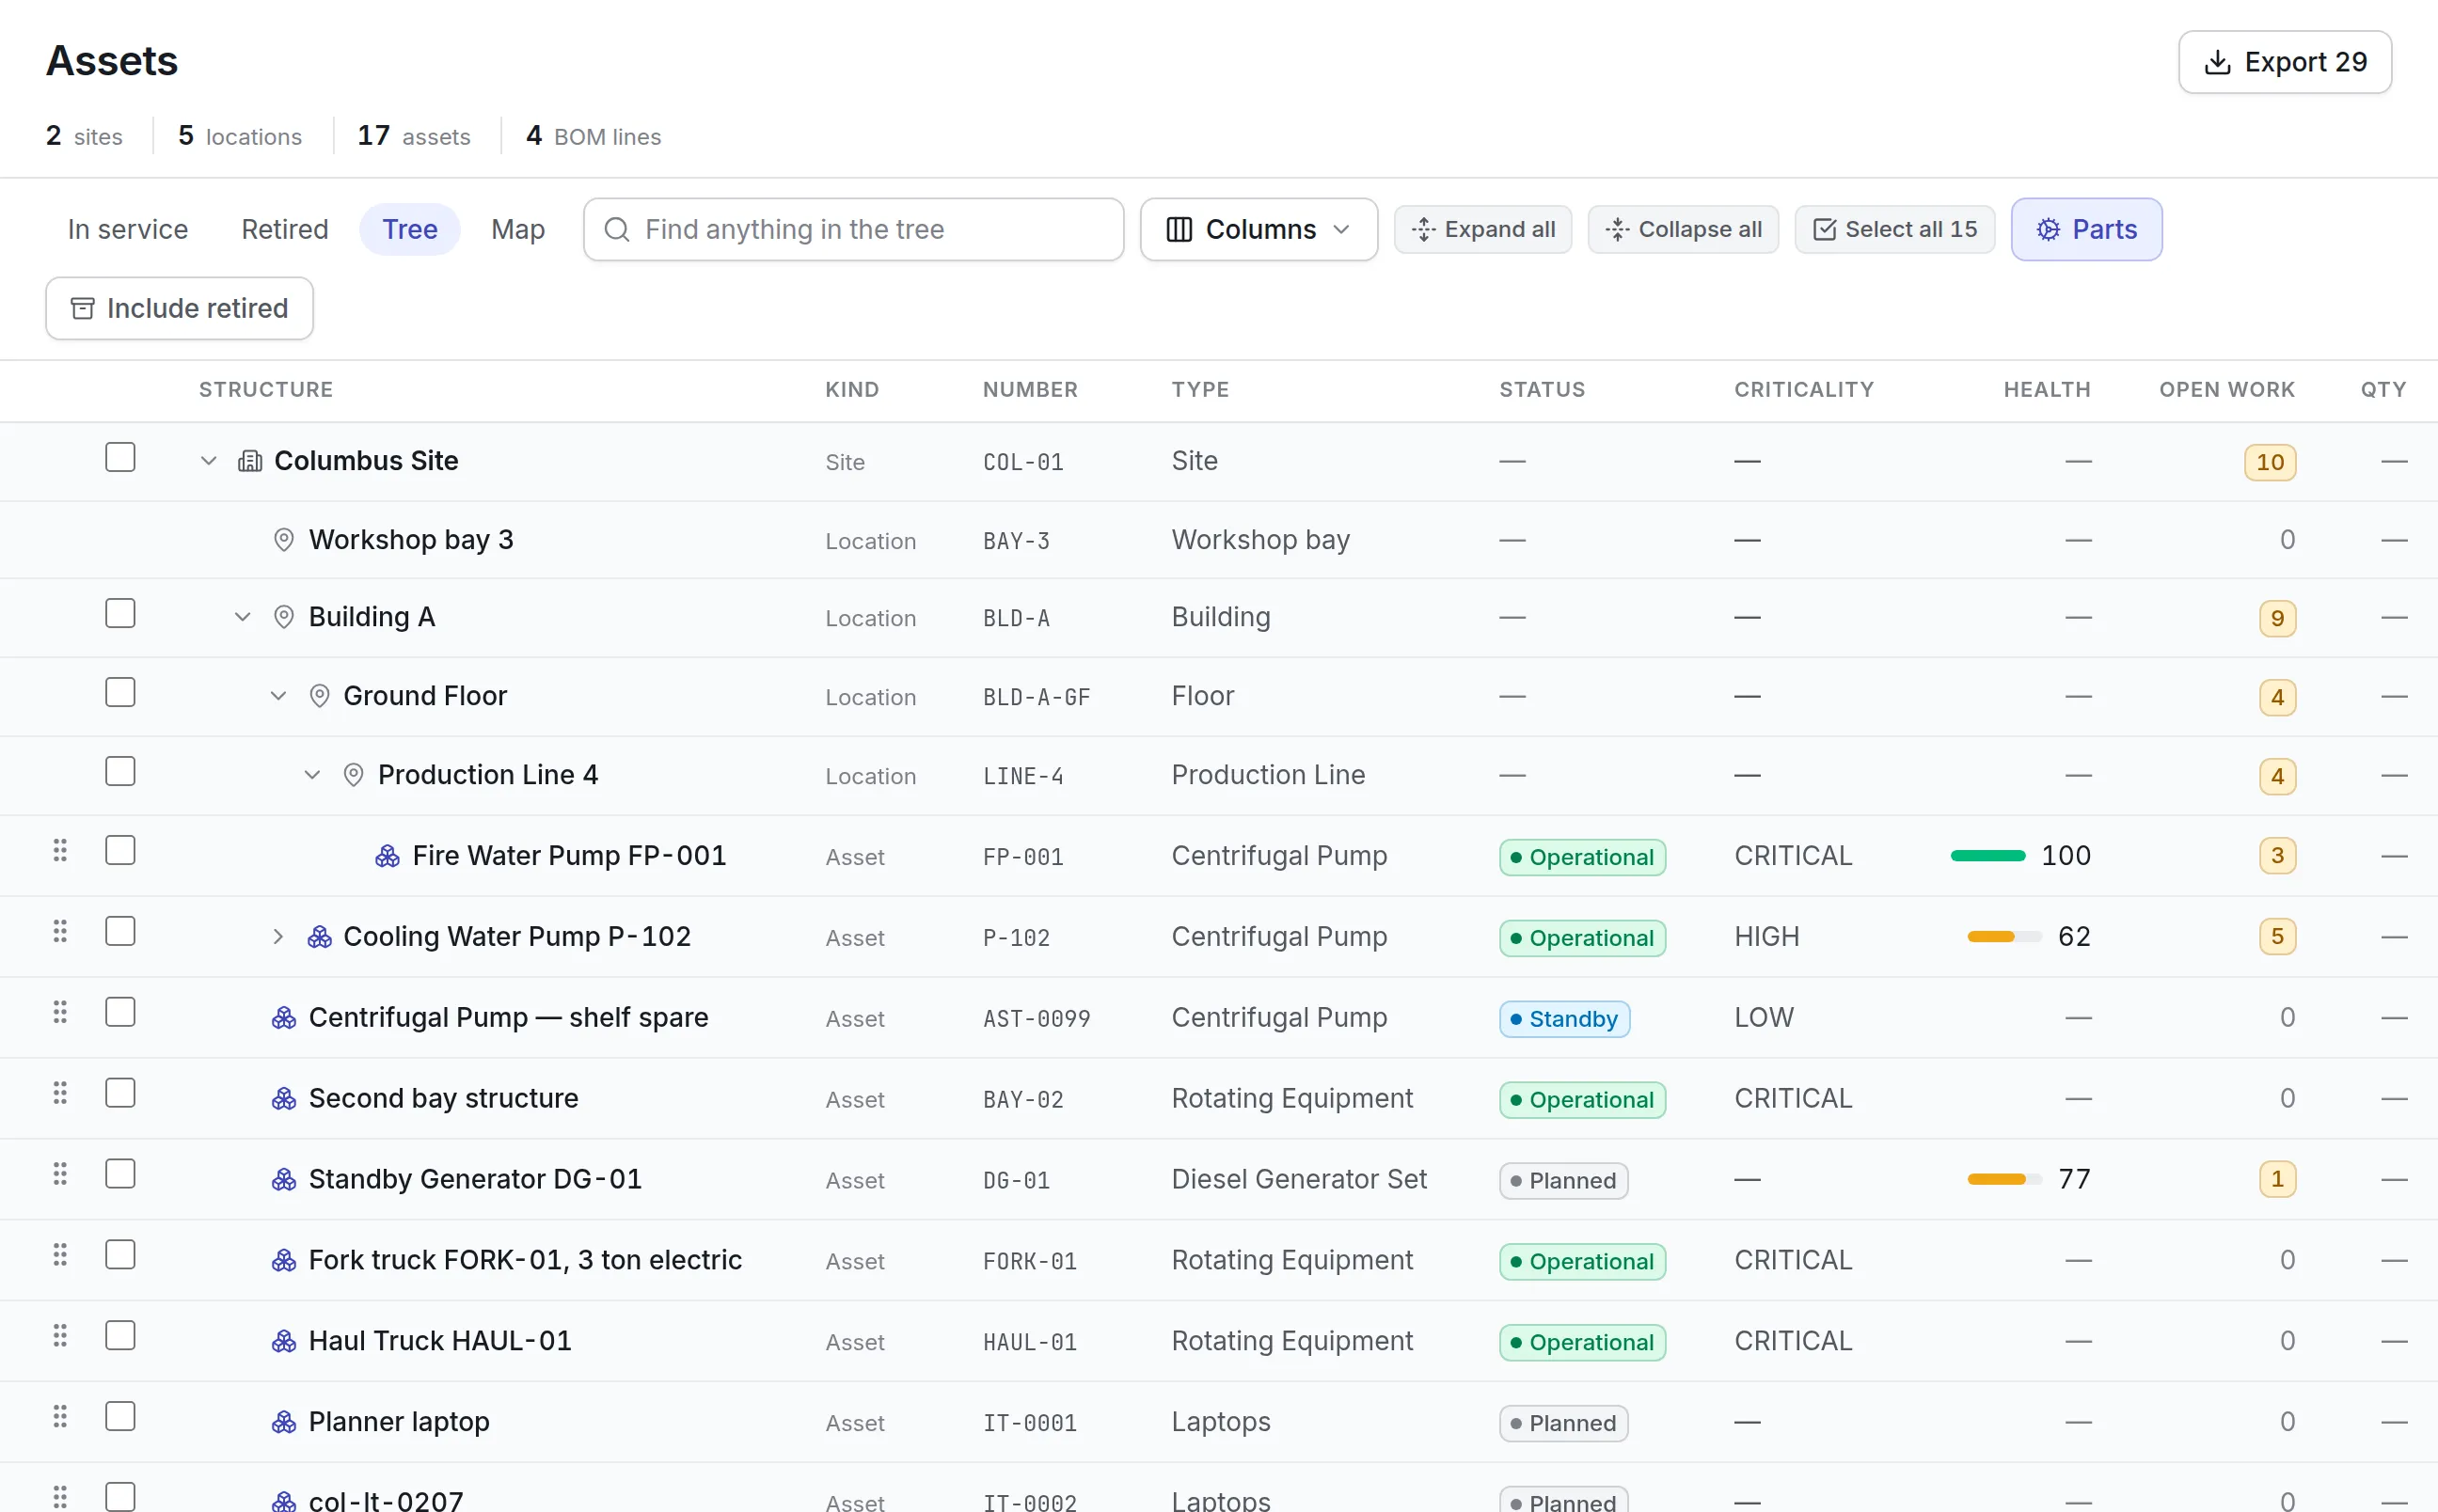The width and height of the screenshot is (2438, 1512).
Task: Expand the Cooling Water Pump P-102 node
Action: (x=278, y=937)
